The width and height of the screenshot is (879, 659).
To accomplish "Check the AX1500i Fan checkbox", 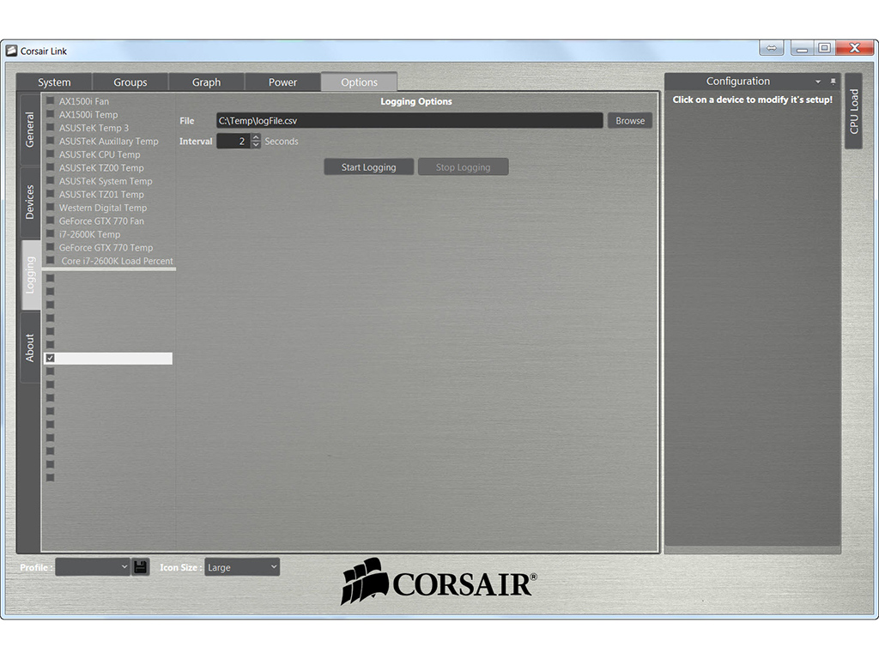I will click(51, 101).
